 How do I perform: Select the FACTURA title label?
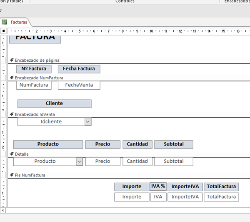point(35,38)
